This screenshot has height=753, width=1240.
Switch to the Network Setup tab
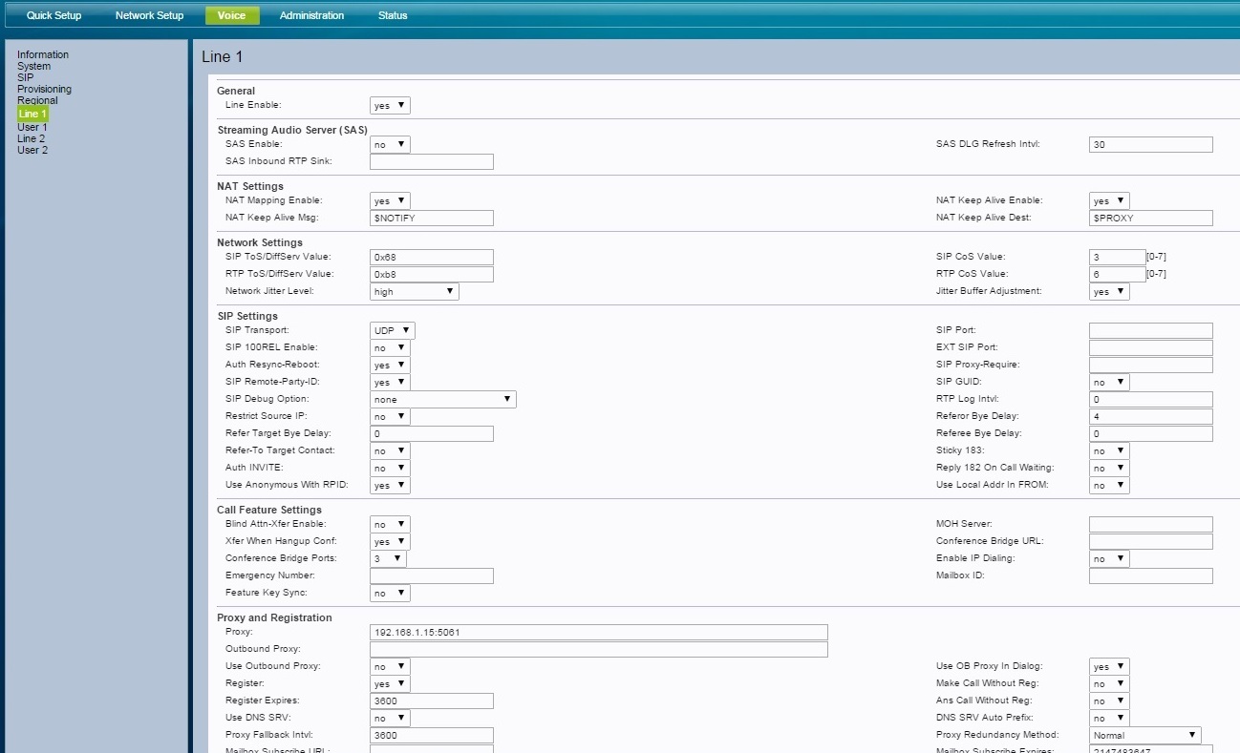pos(149,15)
